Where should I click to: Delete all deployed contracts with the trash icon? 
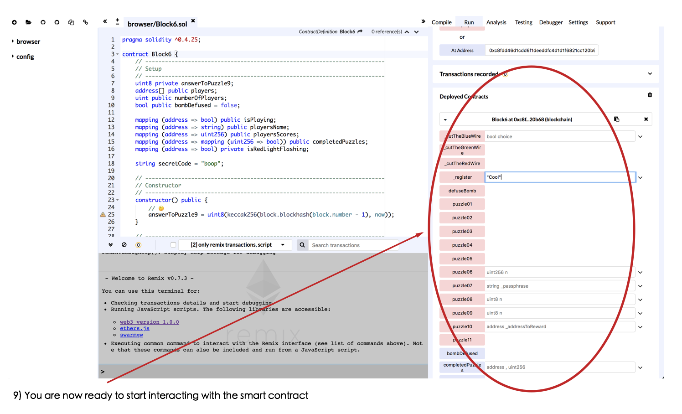(650, 95)
